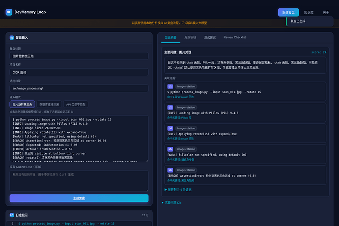Dismiss the 复盘已生成 toast notification
This screenshot has width=339, height=226.
pyautogui.click(x=310, y=21)
